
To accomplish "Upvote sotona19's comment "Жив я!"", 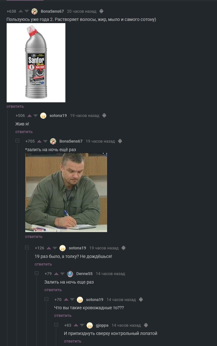I will click(29, 116).
